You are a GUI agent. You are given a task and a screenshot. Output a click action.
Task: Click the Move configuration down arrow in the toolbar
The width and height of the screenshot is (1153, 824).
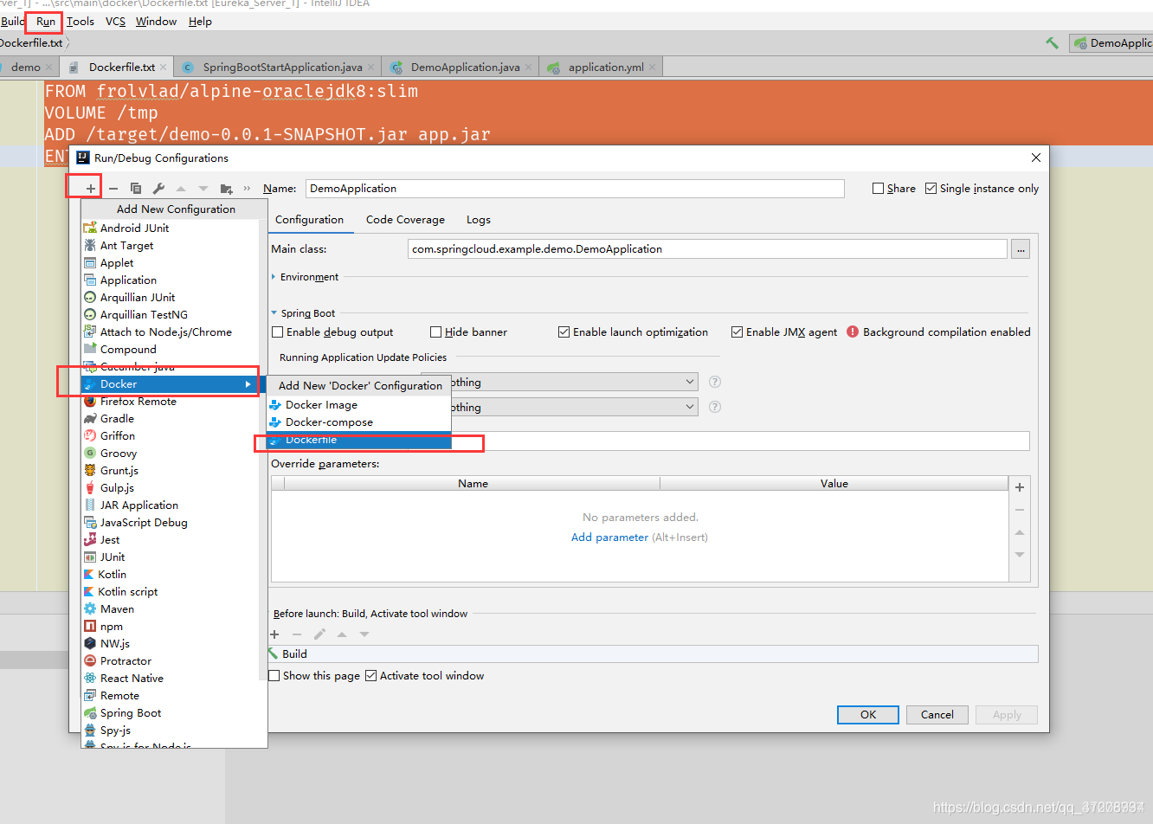[x=203, y=188]
